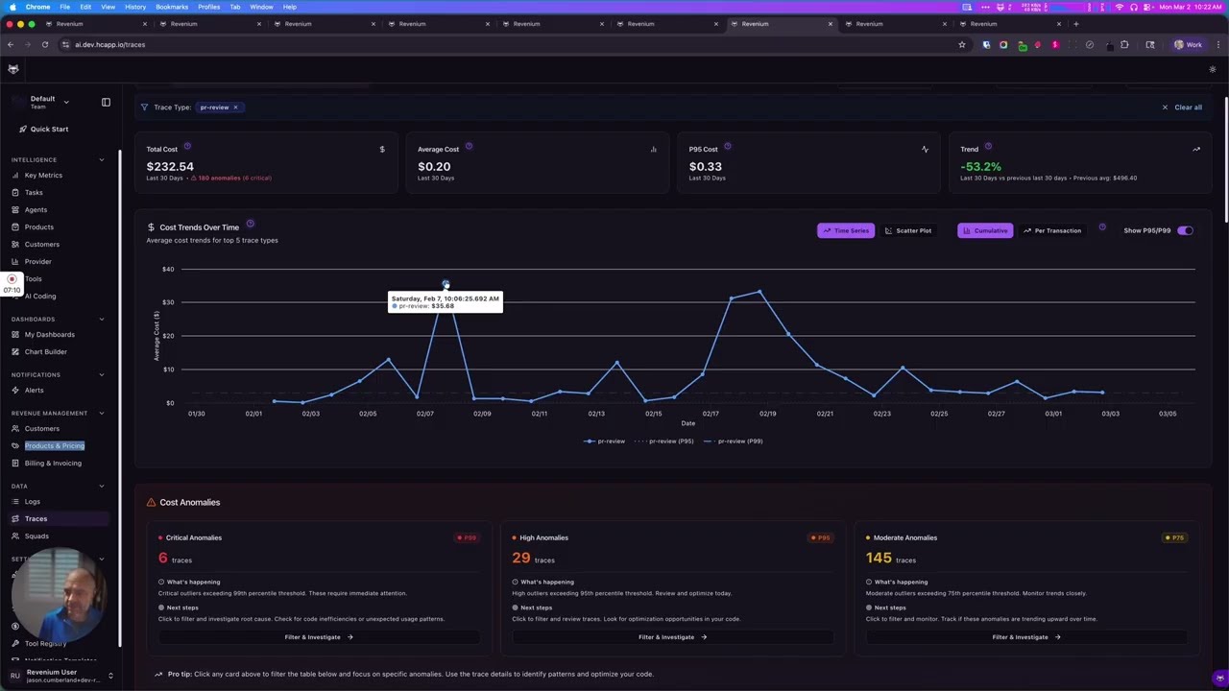The width and height of the screenshot is (1229, 691).
Task: Open the Tasks sidebar item
Action: click(x=34, y=192)
